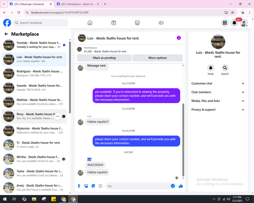Click the chat messages vertical scrollbar
254x203 pixels.
(x=183, y=140)
